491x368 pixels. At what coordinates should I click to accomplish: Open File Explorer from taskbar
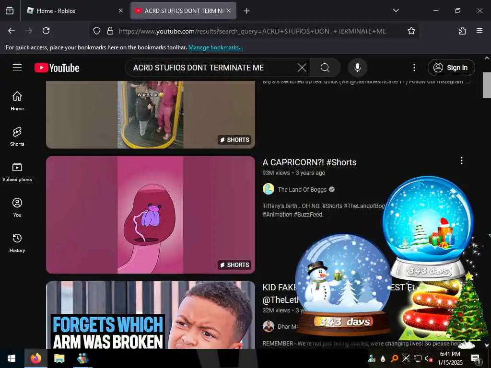pyautogui.click(x=59, y=358)
